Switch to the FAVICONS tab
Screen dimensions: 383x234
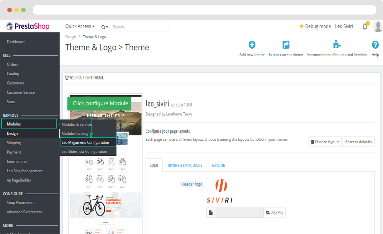coord(218,165)
